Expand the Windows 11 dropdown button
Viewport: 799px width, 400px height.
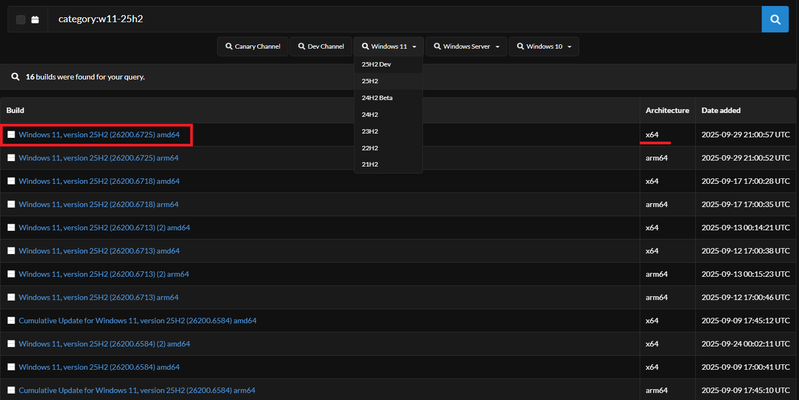[389, 46]
